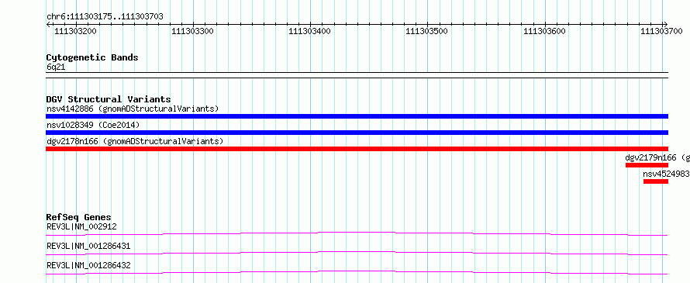Click the ruler's left arrow end
Viewport: 690px width, 283px height.
point(48,24)
